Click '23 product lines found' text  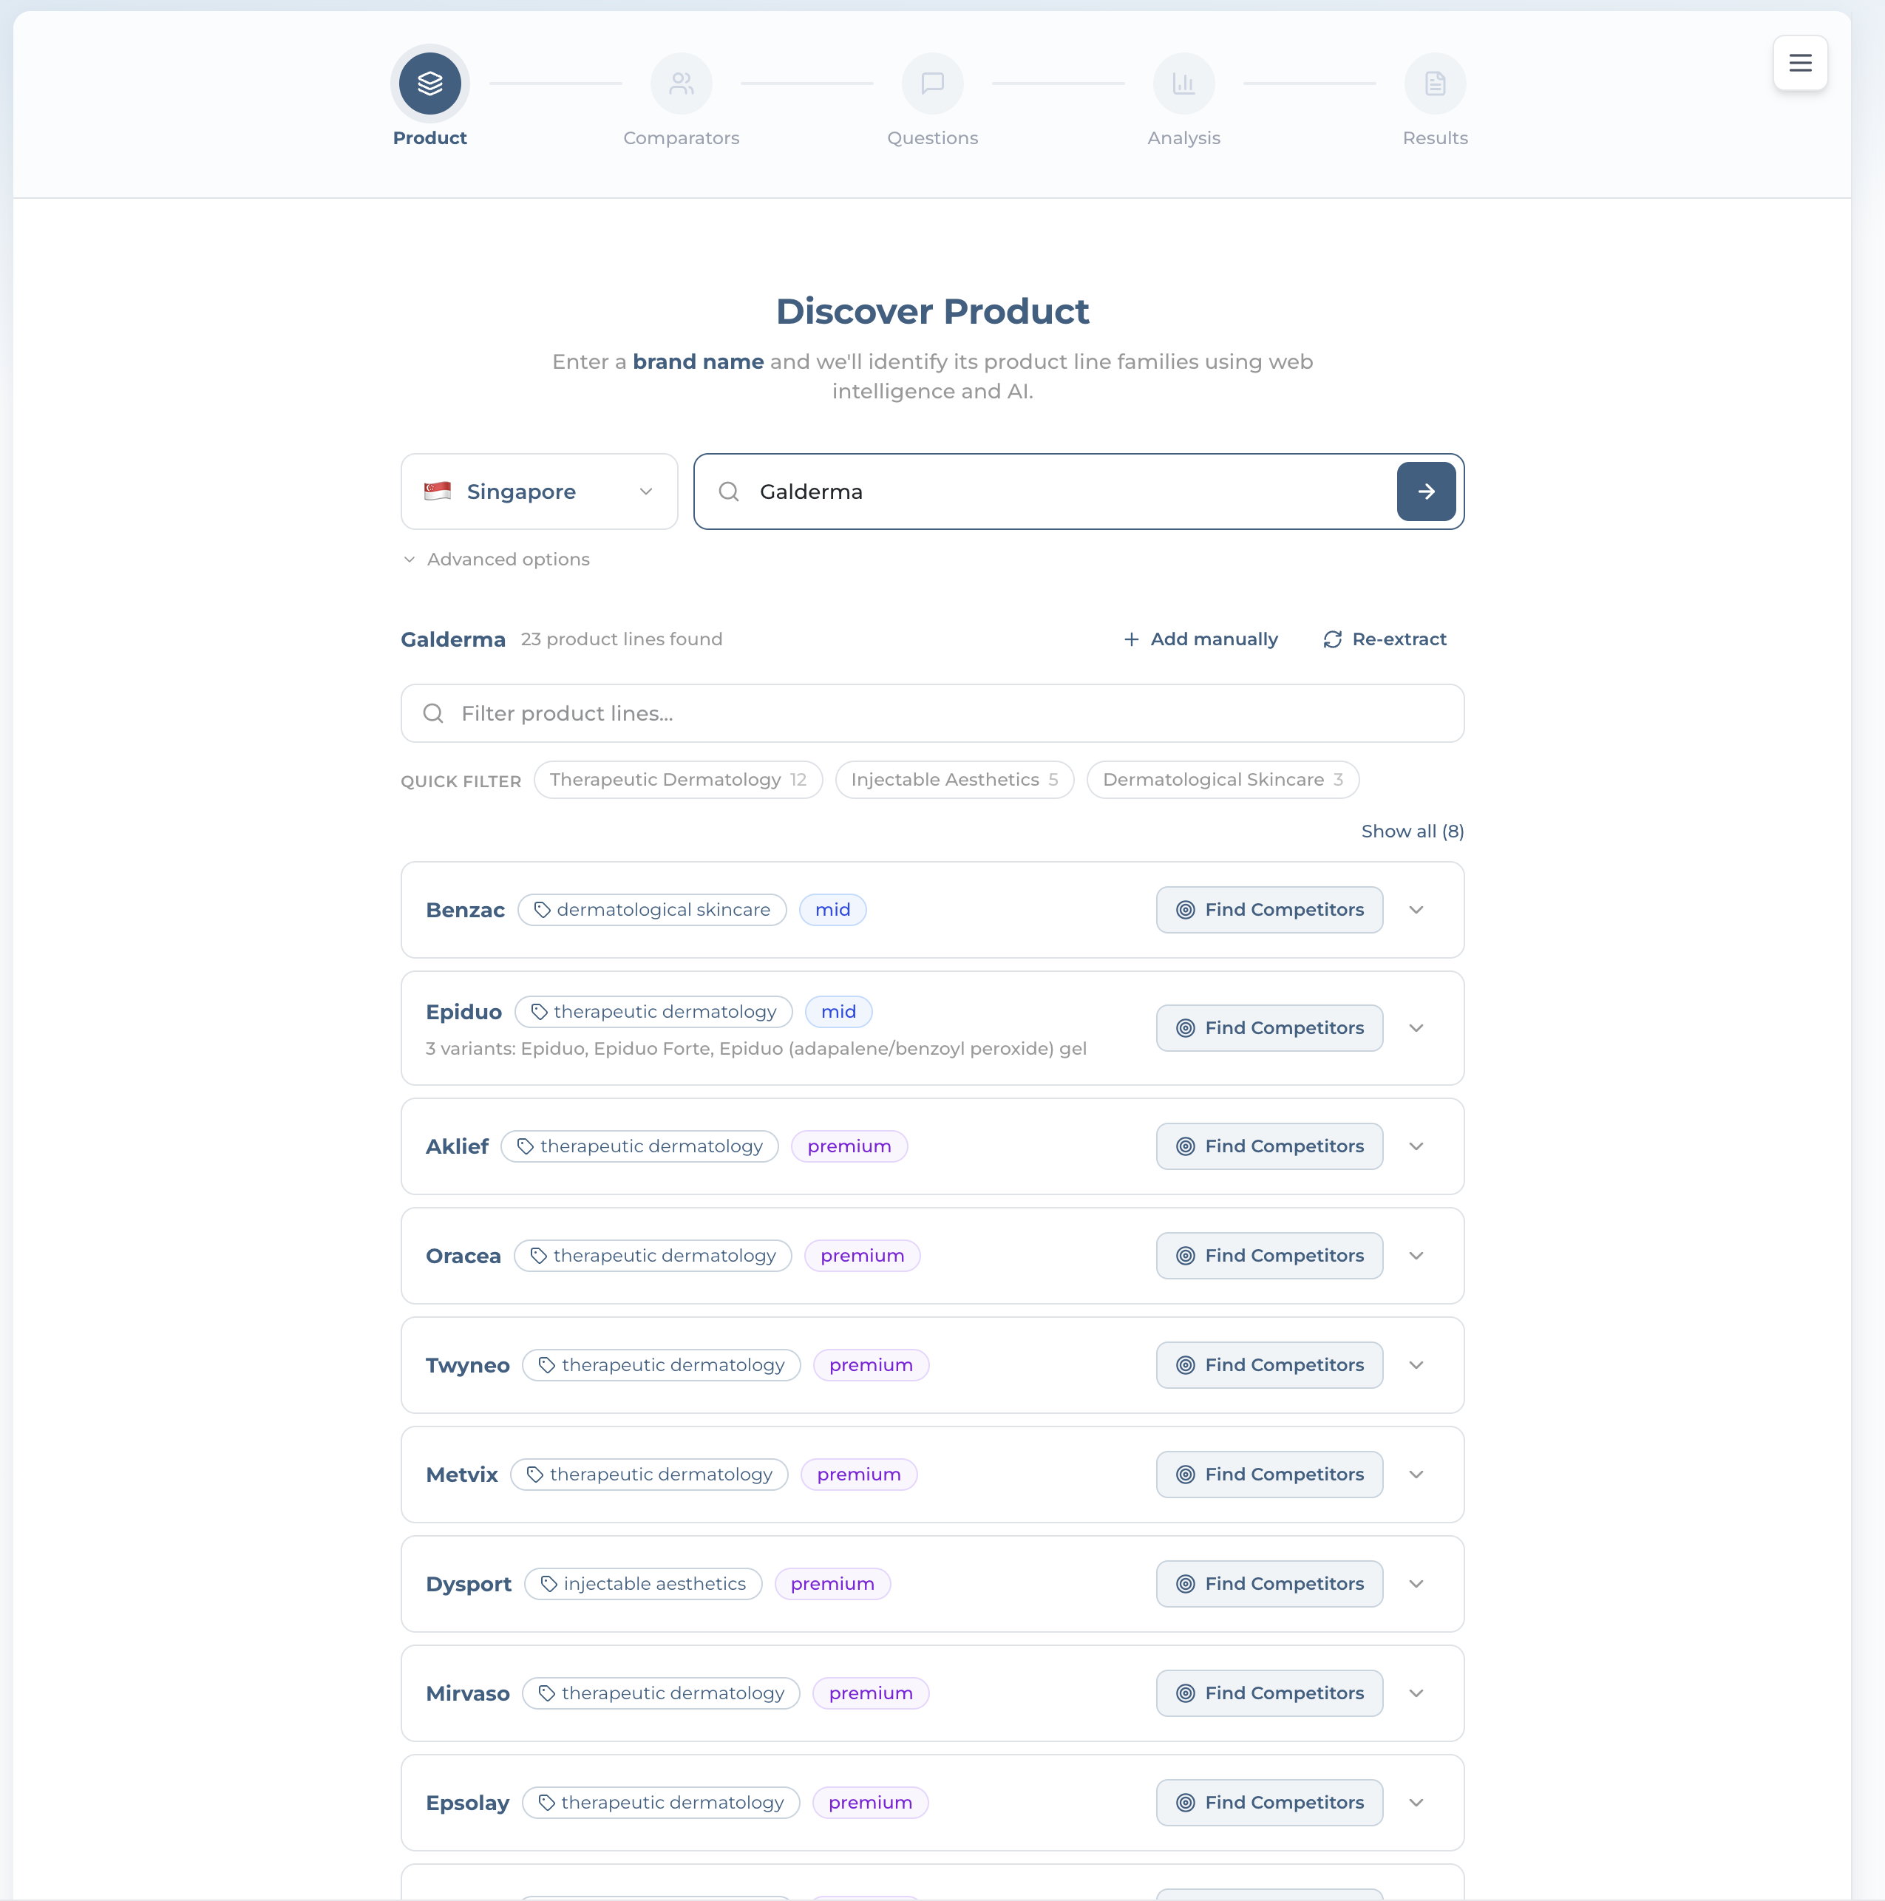coord(621,639)
